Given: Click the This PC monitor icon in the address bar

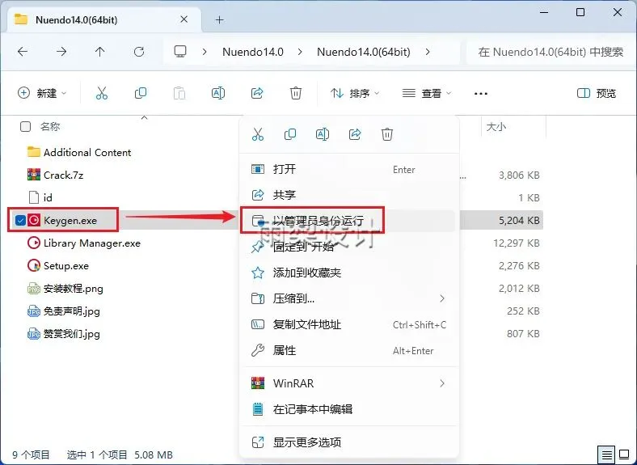Looking at the screenshot, I should click(x=180, y=52).
